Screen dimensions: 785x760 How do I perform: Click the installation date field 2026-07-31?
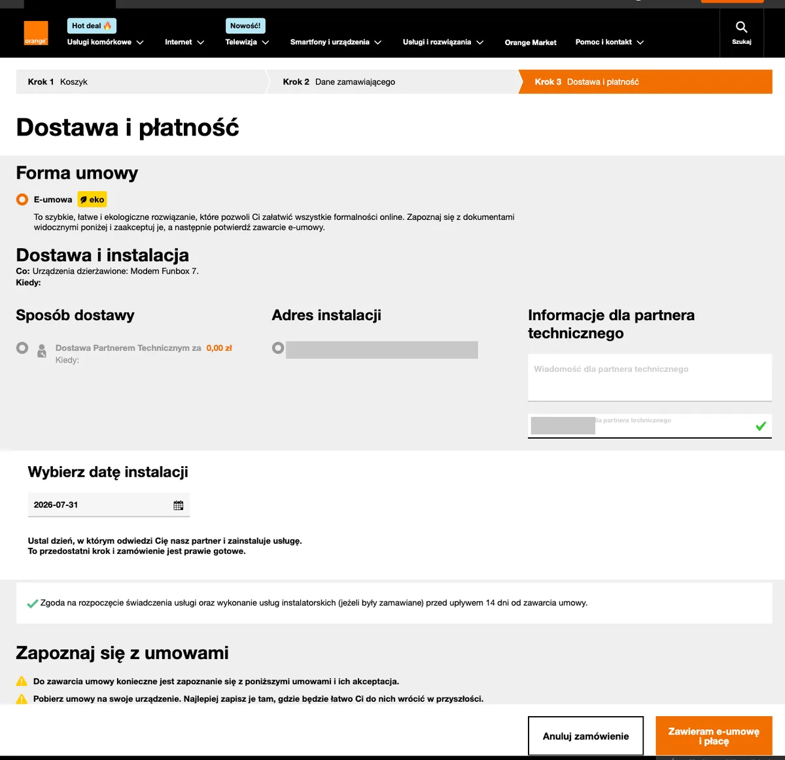pyautogui.click(x=109, y=505)
